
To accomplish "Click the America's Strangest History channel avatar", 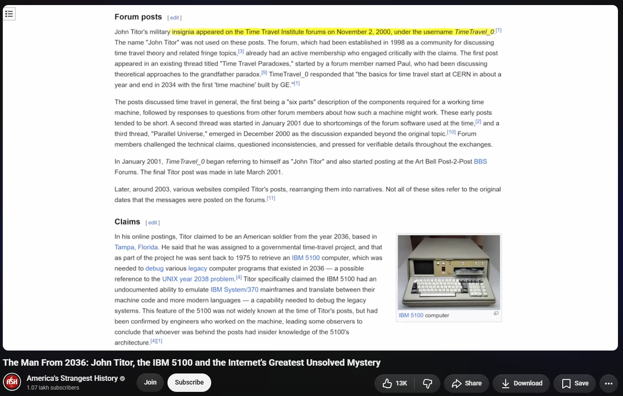I will tap(12, 383).
